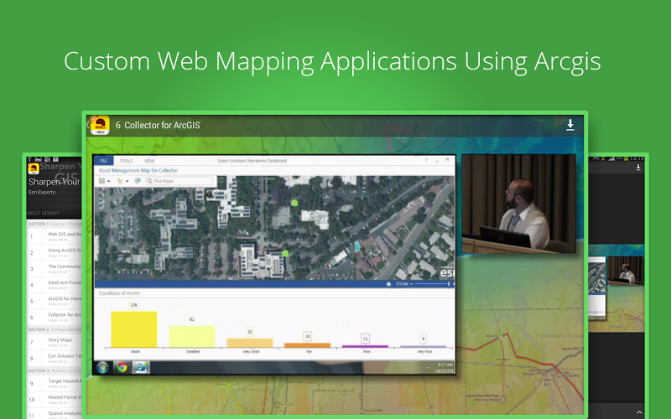Open the FILE tab in the dashboard
This screenshot has height=419, width=671.
pyautogui.click(x=103, y=160)
